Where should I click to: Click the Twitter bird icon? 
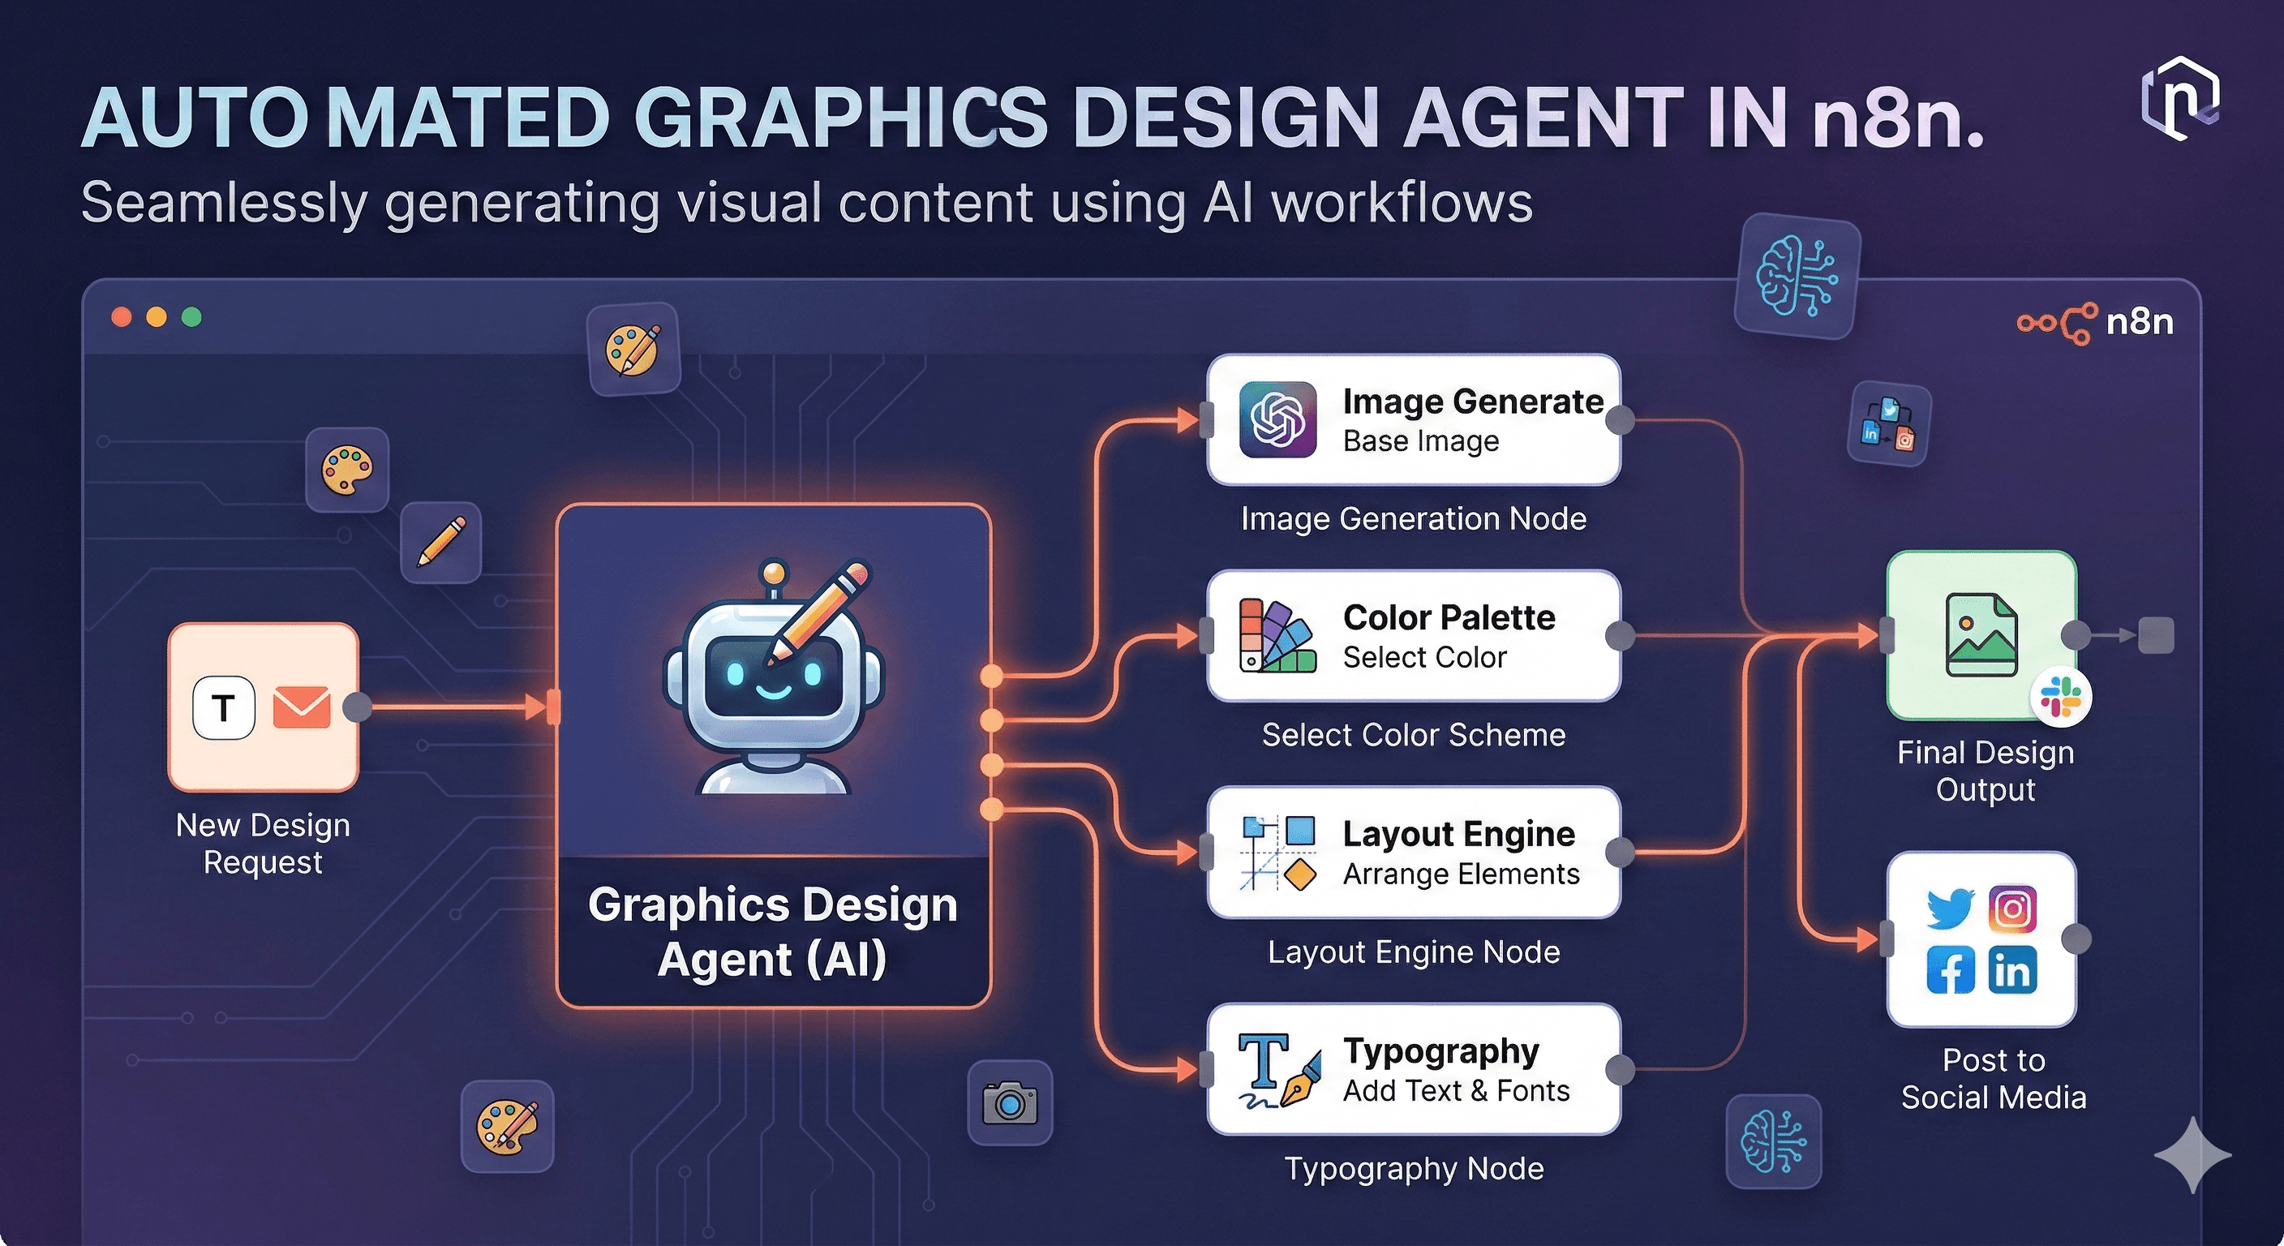(1950, 909)
